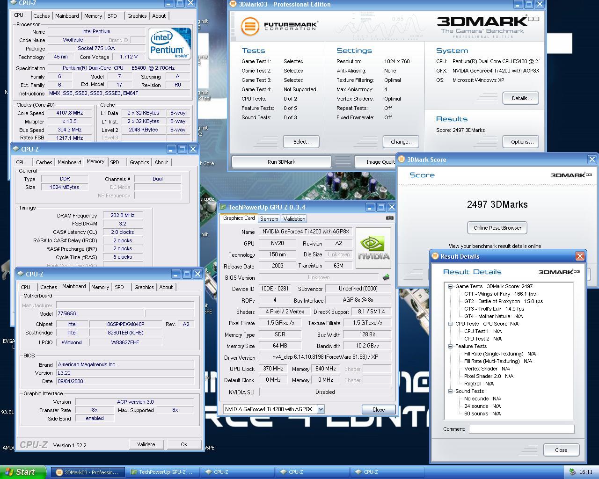Select GT4 - Mother Nature result
The image size is (599, 479).
(x=494, y=316)
